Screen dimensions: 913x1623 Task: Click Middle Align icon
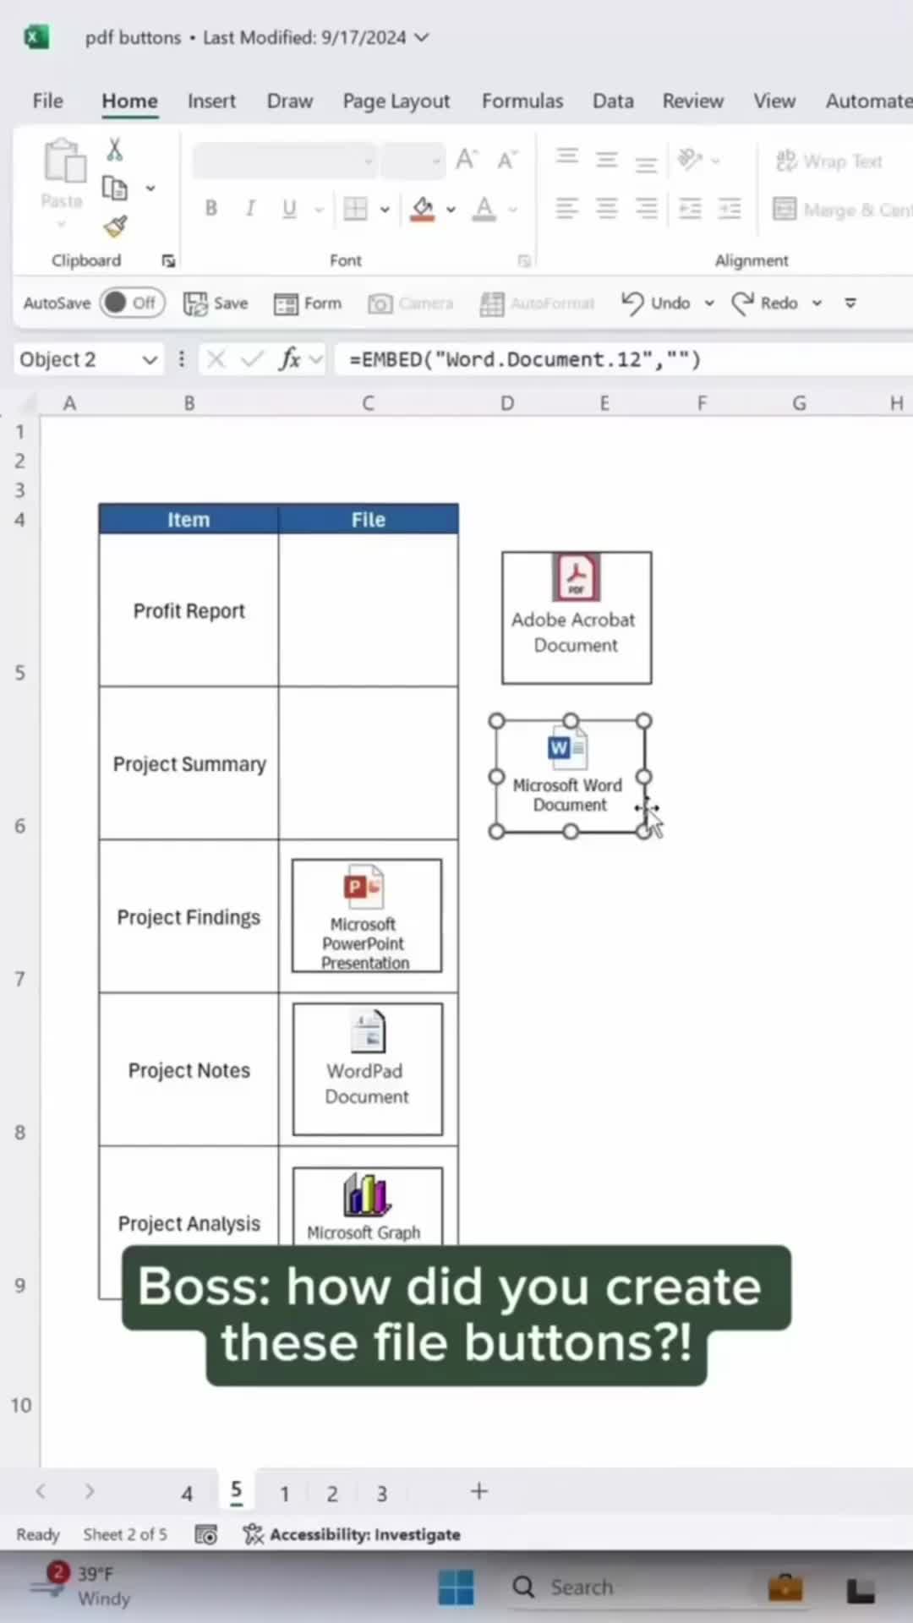click(x=606, y=158)
